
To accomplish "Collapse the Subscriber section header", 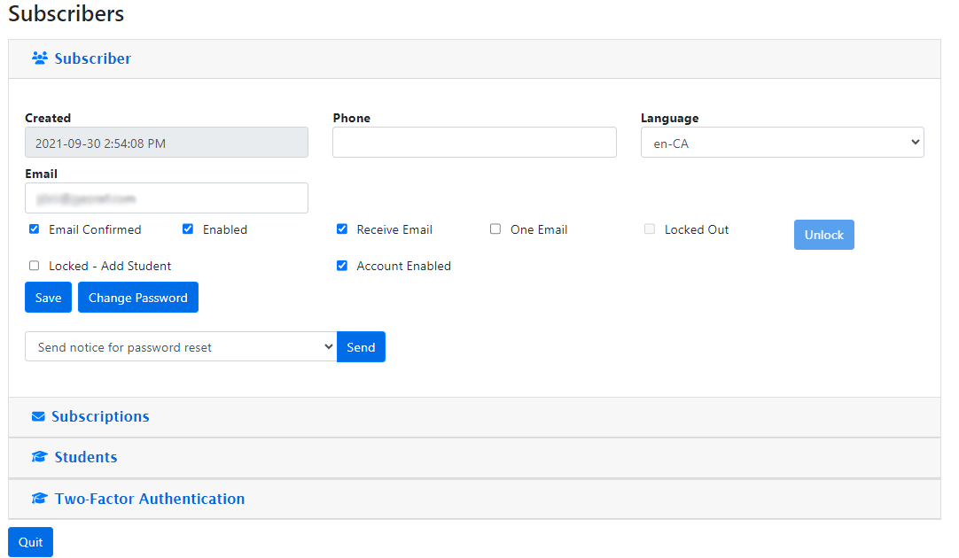I will pos(93,58).
